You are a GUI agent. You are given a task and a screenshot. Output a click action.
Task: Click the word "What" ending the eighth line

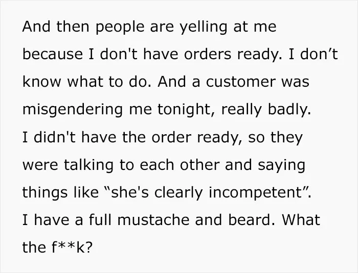tap(301, 220)
